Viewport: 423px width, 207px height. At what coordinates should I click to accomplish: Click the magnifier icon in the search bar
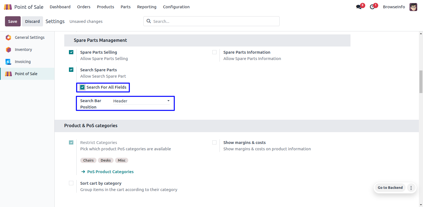149,21
